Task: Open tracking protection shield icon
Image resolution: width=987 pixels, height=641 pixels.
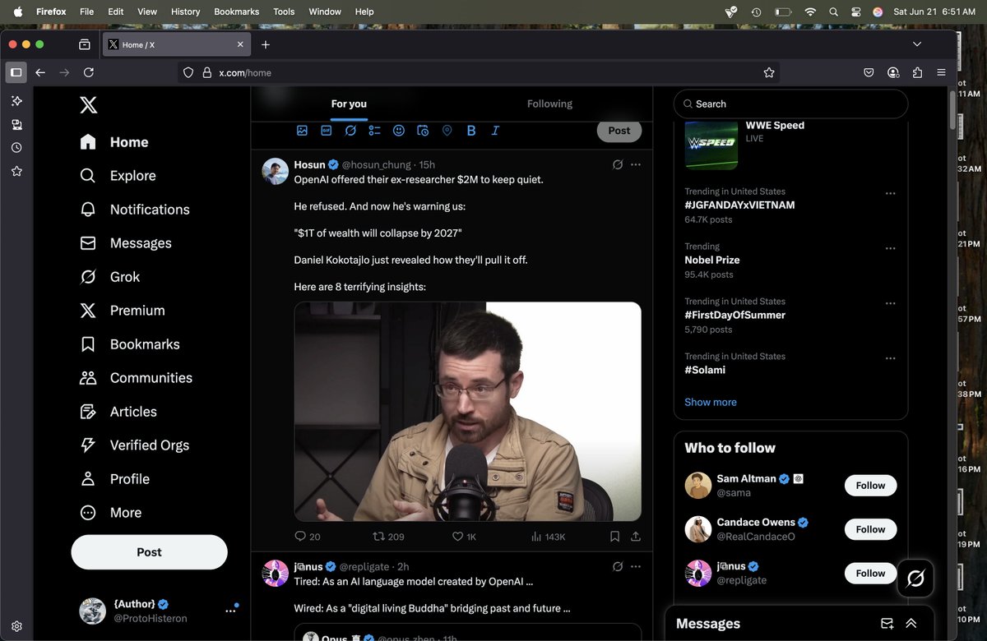Action: tap(188, 72)
